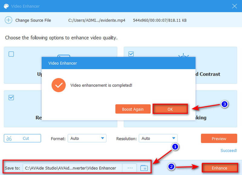Click the Boost Again button

133,109
